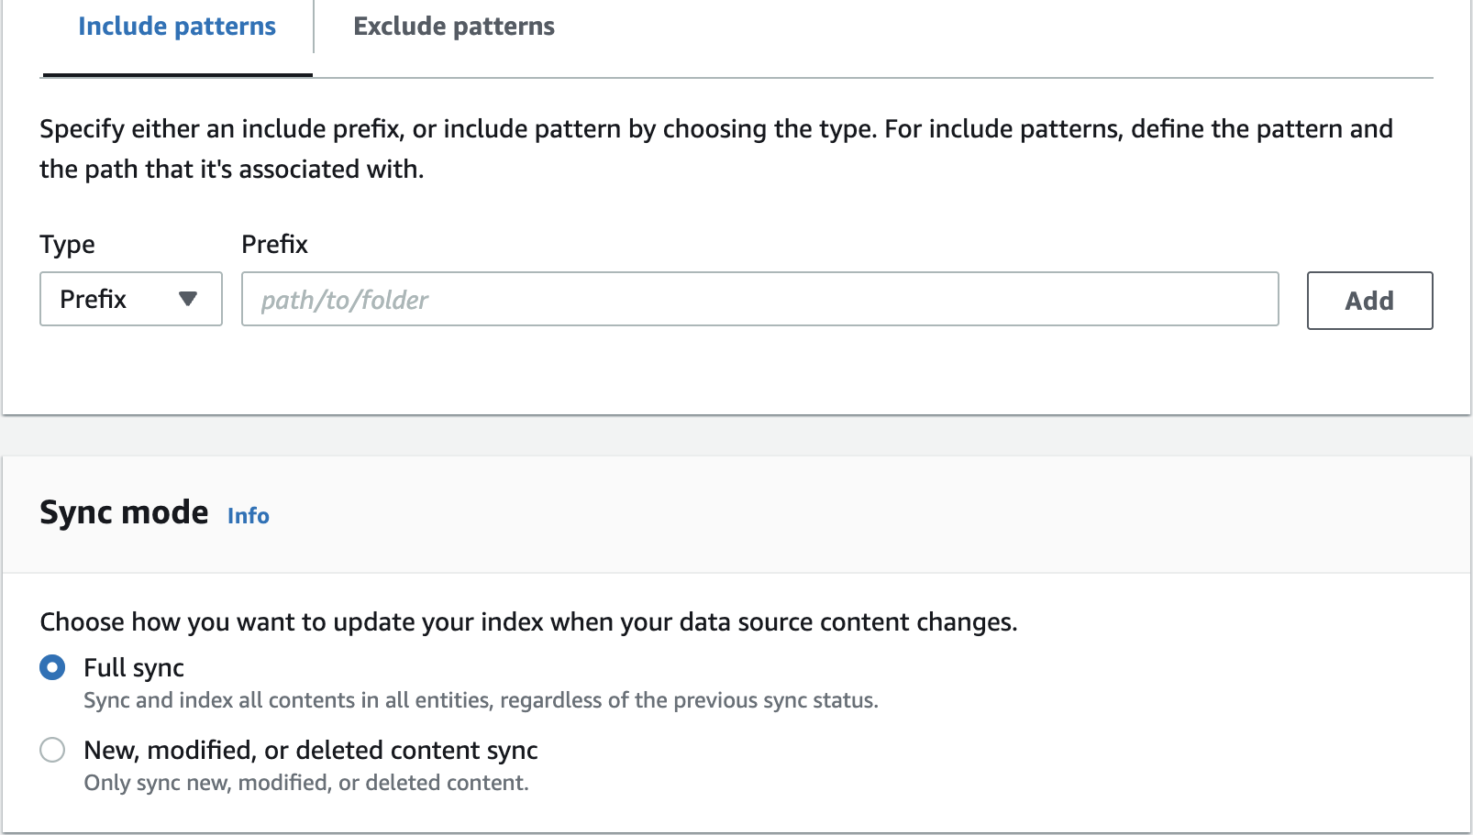Click the Full sync label text
The height and width of the screenshot is (835, 1473).
[134, 668]
